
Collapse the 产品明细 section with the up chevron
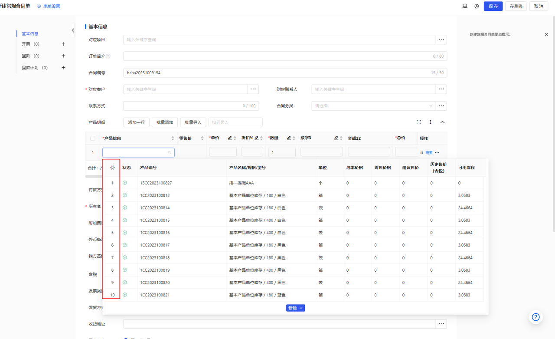tap(442, 122)
